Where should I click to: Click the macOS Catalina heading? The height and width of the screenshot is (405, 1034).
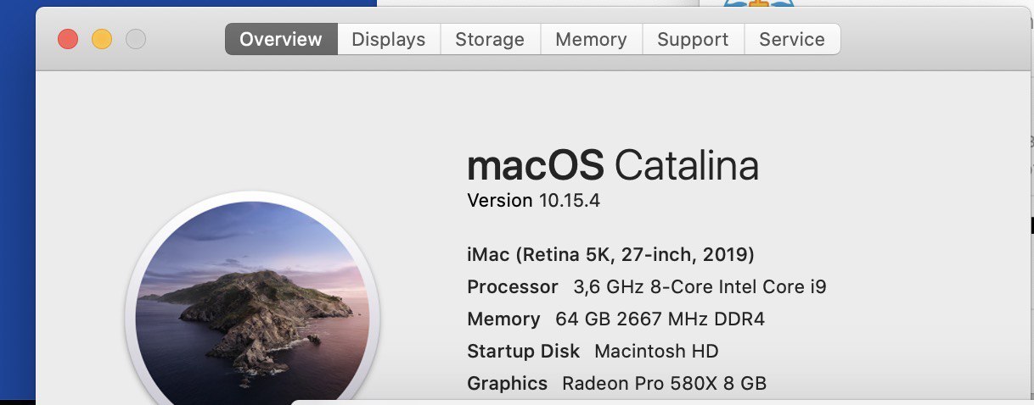pos(613,165)
